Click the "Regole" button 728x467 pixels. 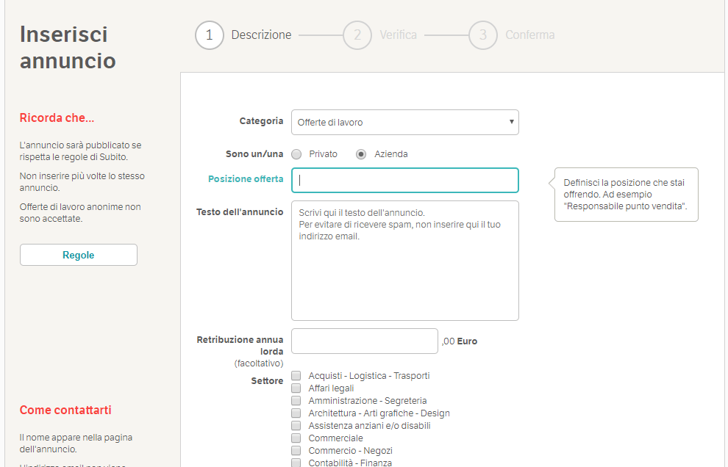tap(78, 255)
